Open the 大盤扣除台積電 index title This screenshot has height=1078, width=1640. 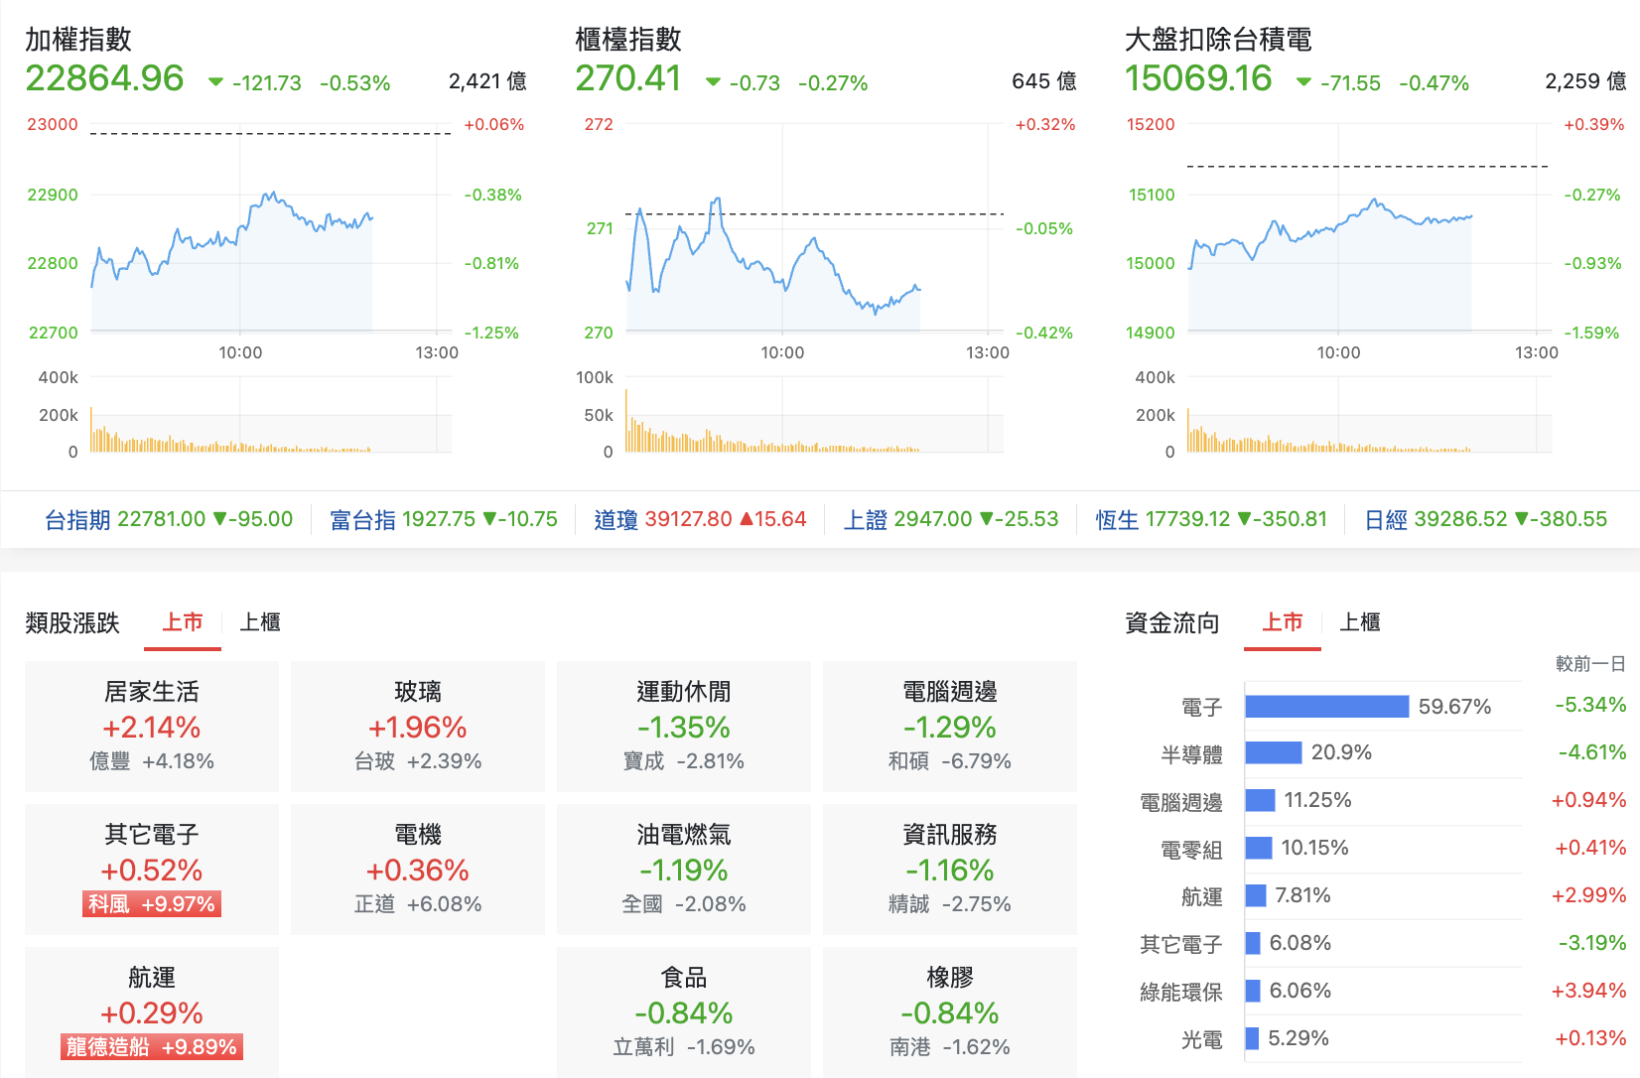1218,40
